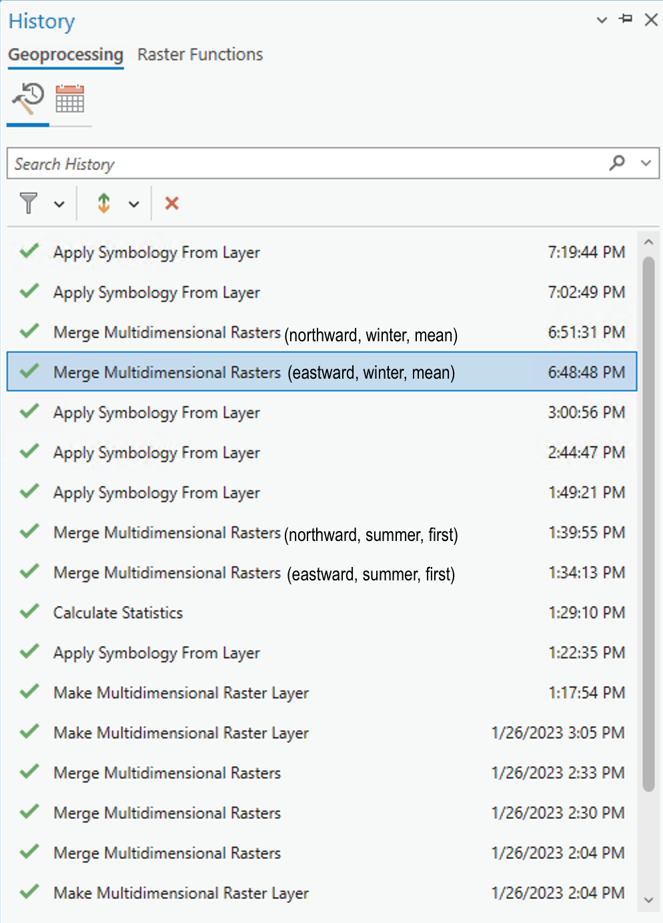Viewport: 663px width, 923px height.
Task: Click in the Search History field
Action: pyautogui.click(x=307, y=164)
